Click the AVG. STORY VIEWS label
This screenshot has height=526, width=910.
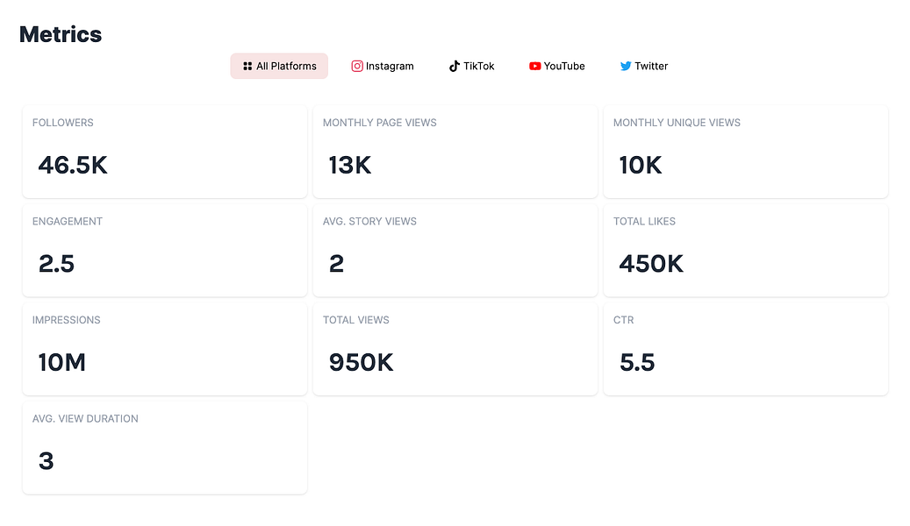369,221
